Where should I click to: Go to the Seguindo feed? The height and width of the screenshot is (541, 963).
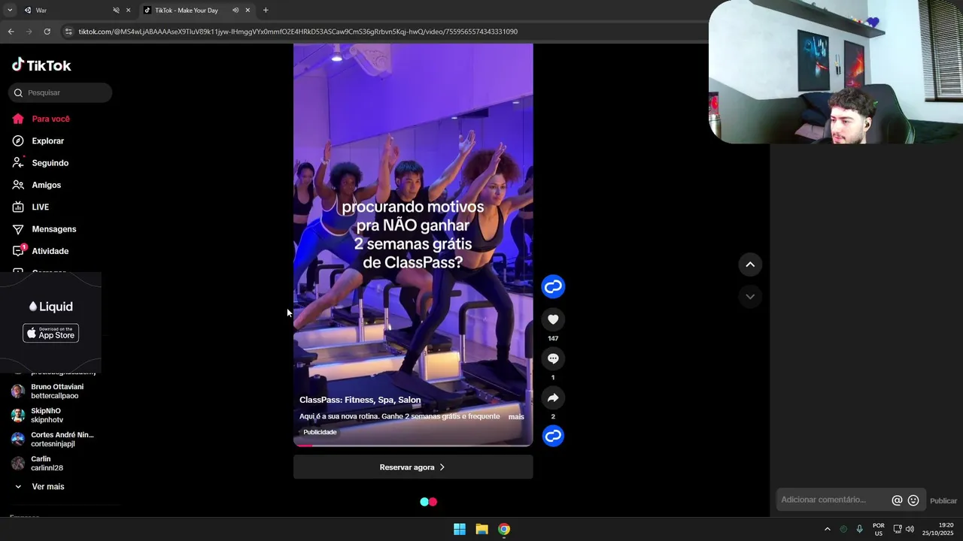[41, 163]
